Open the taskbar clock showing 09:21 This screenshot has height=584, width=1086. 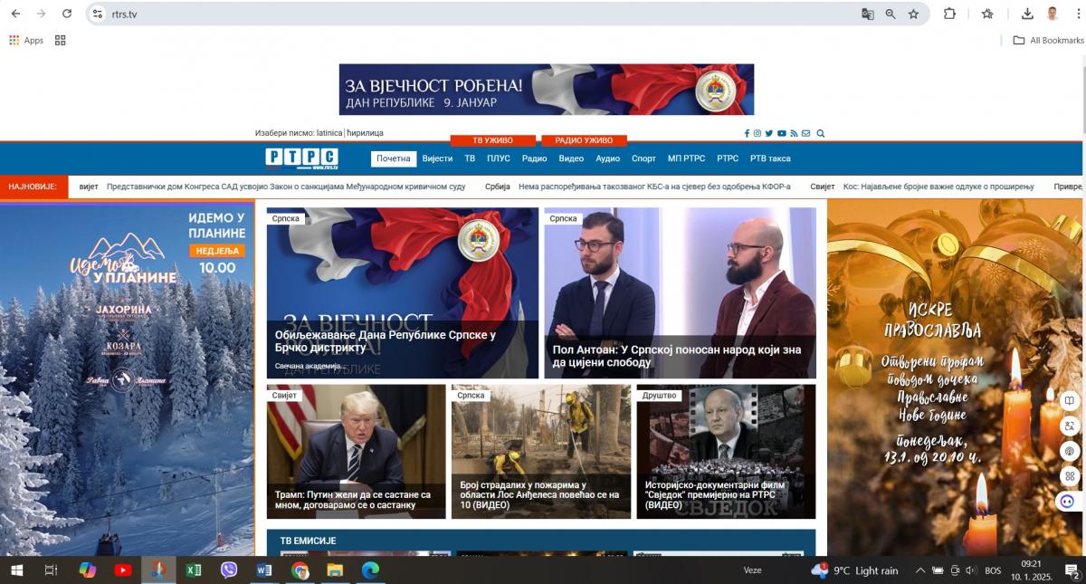1030,570
